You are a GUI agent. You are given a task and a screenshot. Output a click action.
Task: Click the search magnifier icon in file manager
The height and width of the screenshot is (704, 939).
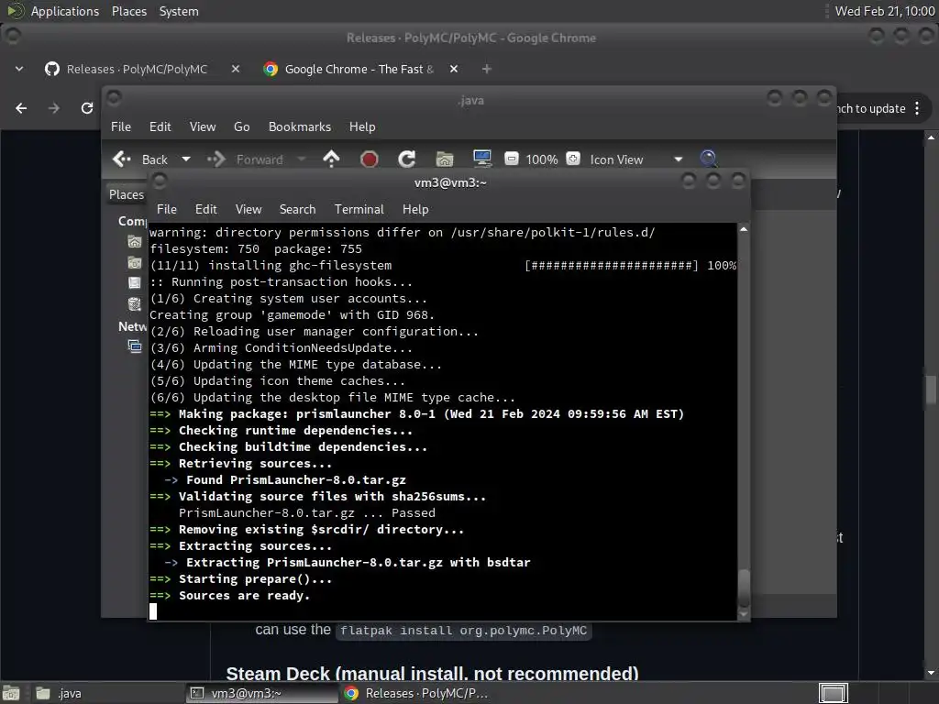click(709, 159)
